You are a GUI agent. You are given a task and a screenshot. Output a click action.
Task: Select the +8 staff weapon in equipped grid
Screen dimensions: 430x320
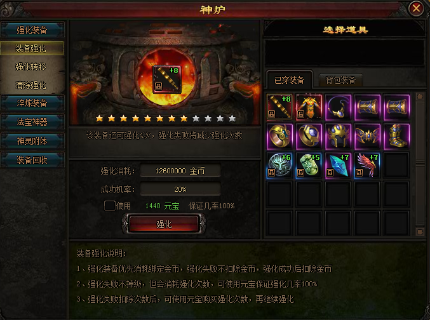279,107
